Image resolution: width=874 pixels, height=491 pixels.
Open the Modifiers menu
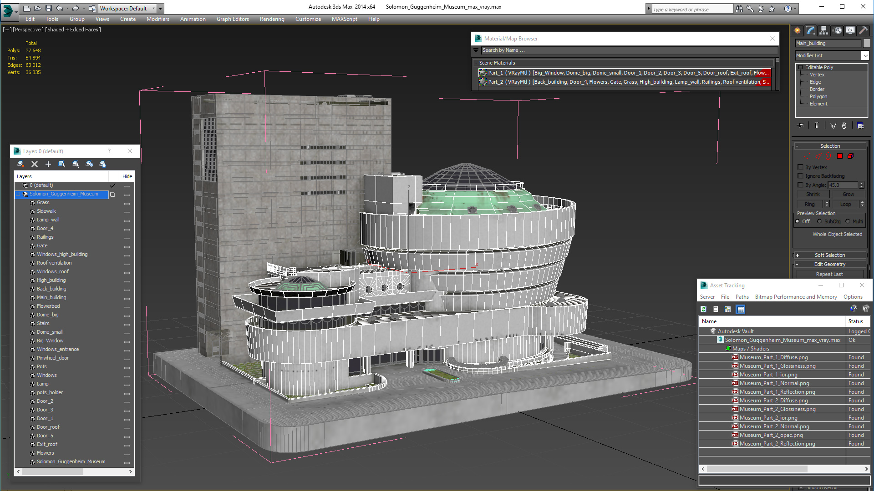tap(158, 19)
